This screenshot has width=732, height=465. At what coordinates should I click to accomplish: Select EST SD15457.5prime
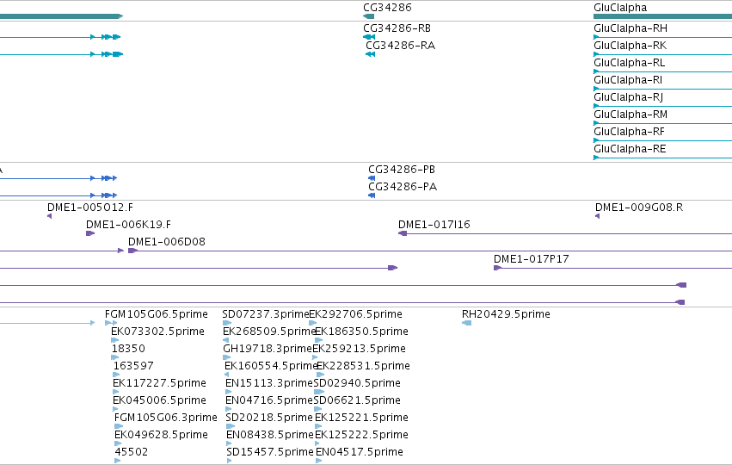(x=270, y=452)
